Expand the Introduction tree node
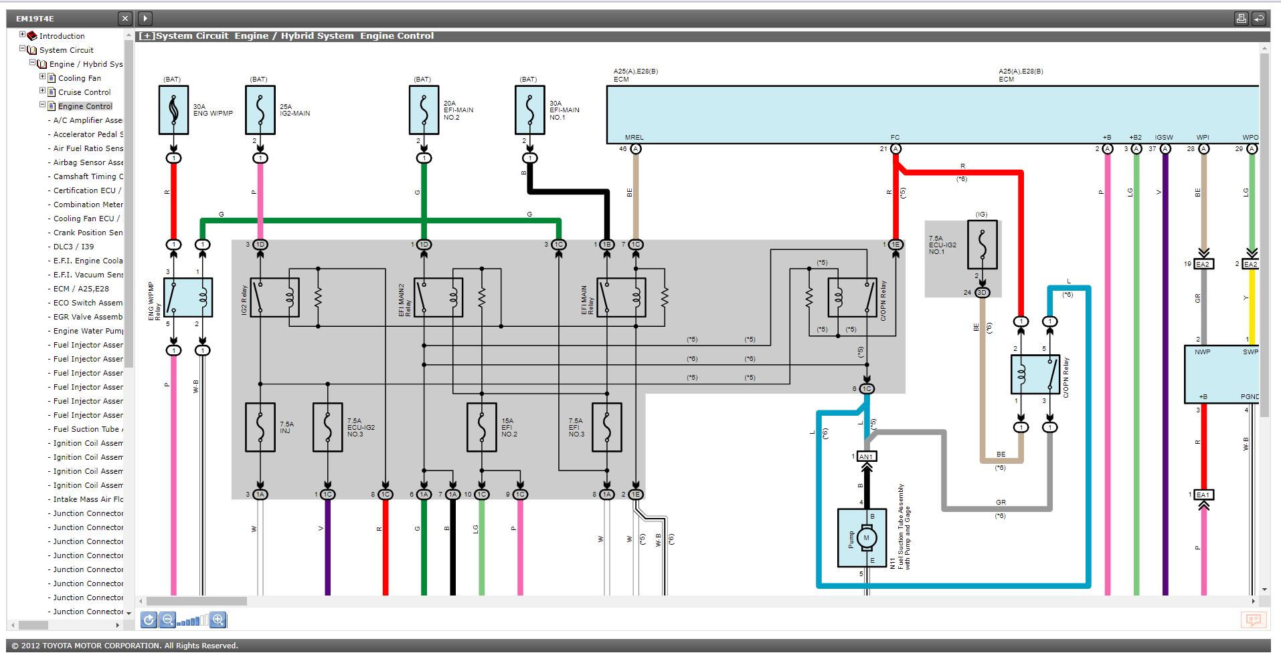This screenshot has height=657, width=1281. pyautogui.click(x=22, y=35)
